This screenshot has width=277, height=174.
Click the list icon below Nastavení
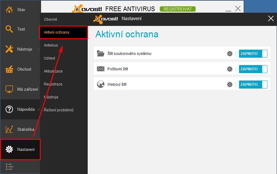(9, 167)
